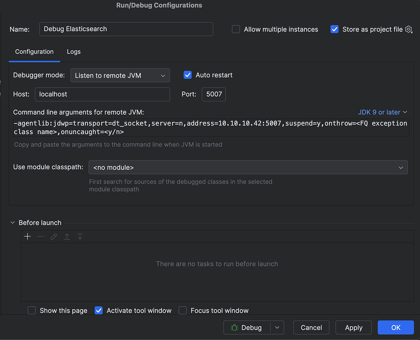Cancel the Run/Debug configuration dialog
The image size is (420, 340).
click(311, 327)
